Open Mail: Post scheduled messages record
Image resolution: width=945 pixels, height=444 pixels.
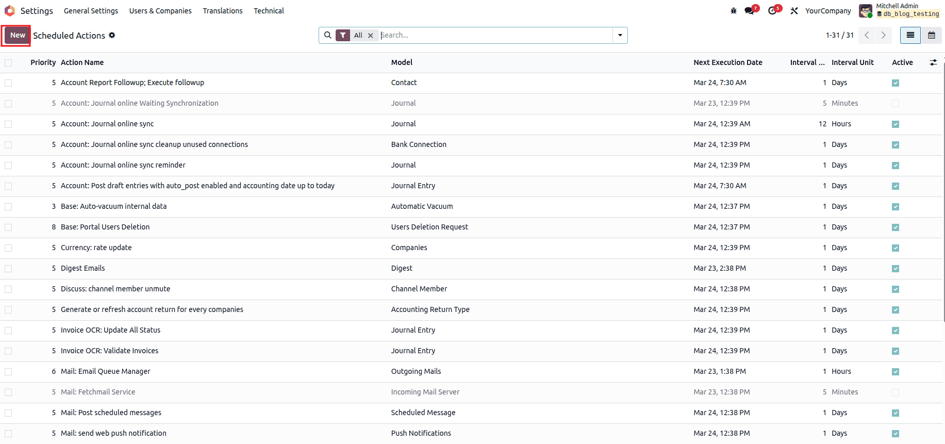click(111, 413)
